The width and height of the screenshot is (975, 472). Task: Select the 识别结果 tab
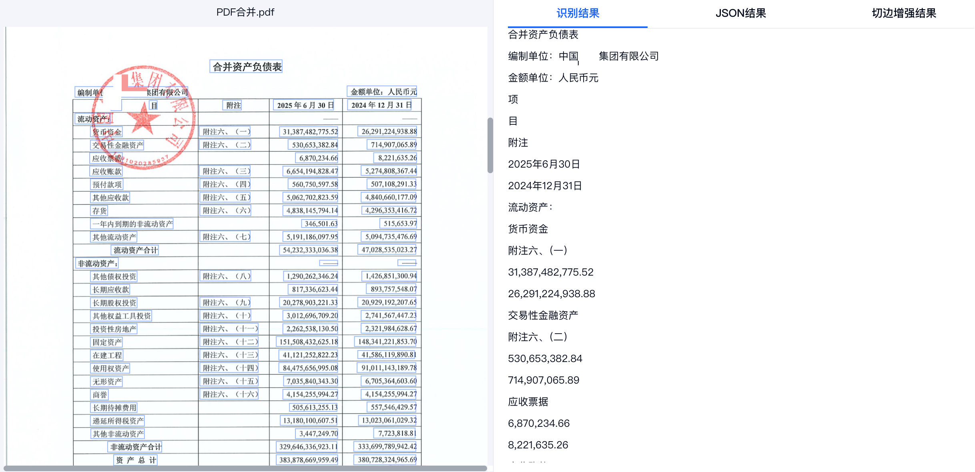point(578,13)
